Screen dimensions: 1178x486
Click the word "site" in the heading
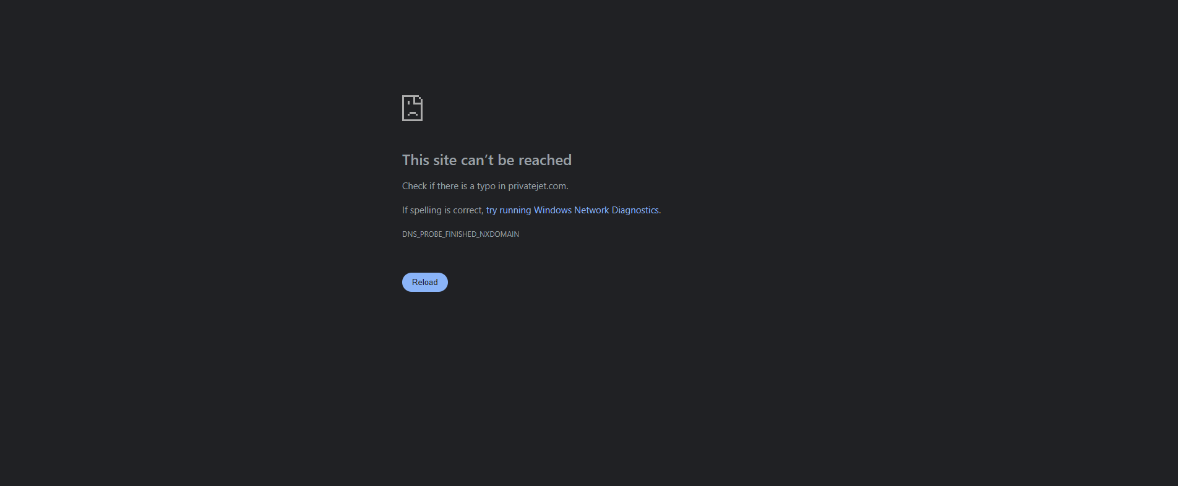[x=445, y=160]
